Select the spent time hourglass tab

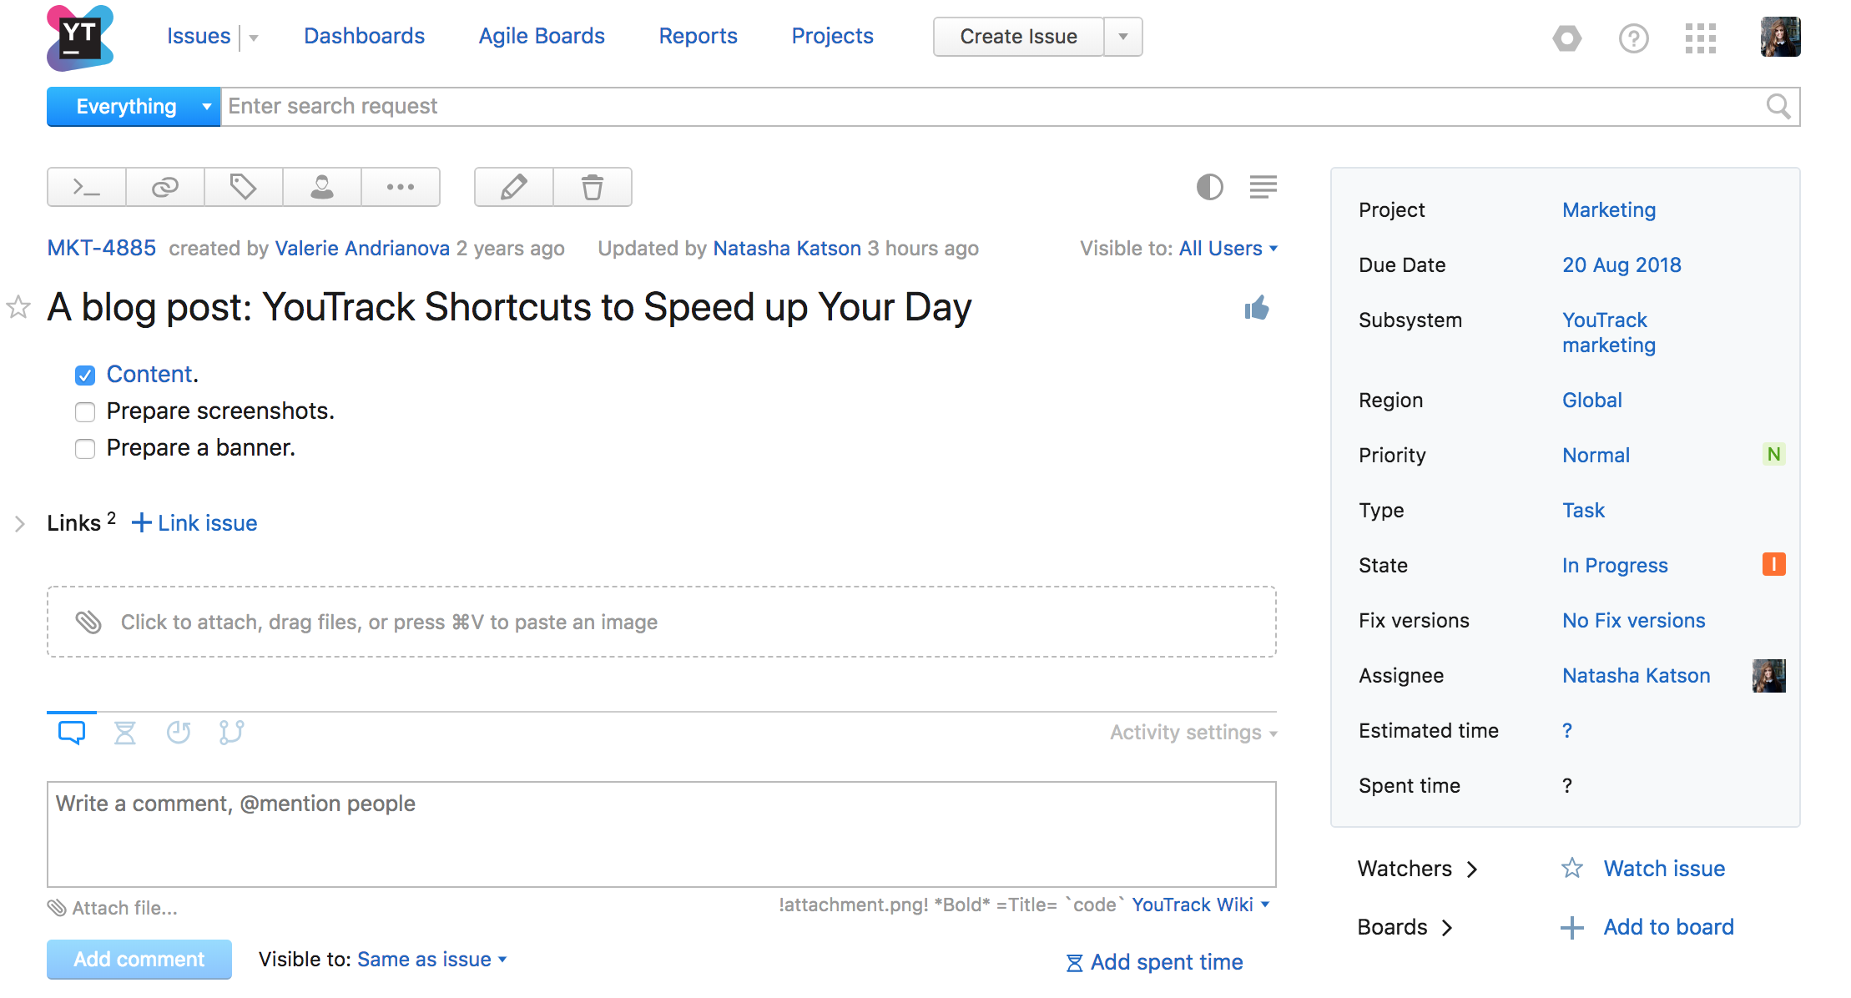[x=125, y=733]
